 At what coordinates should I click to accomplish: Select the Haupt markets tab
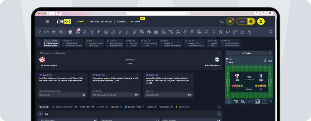point(44,107)
